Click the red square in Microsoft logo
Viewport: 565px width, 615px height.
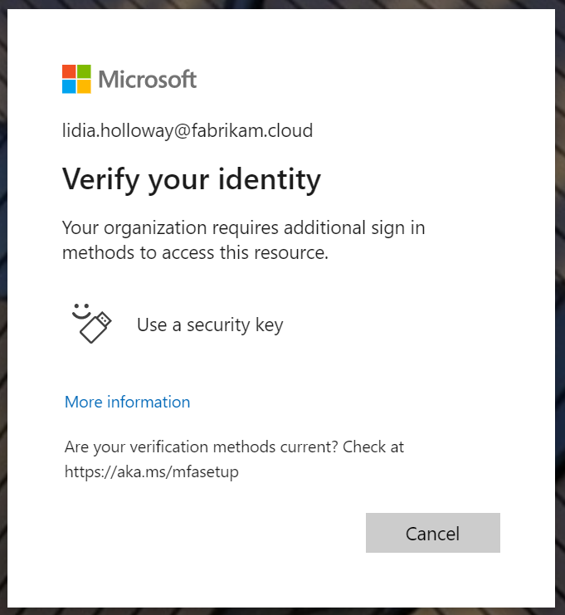(x=69, y=71)
